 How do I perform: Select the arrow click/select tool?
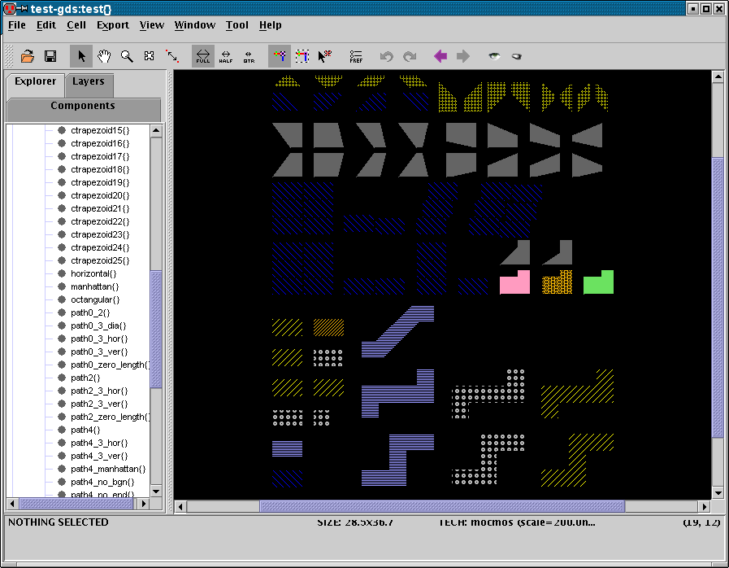click(x=81, y=56)
